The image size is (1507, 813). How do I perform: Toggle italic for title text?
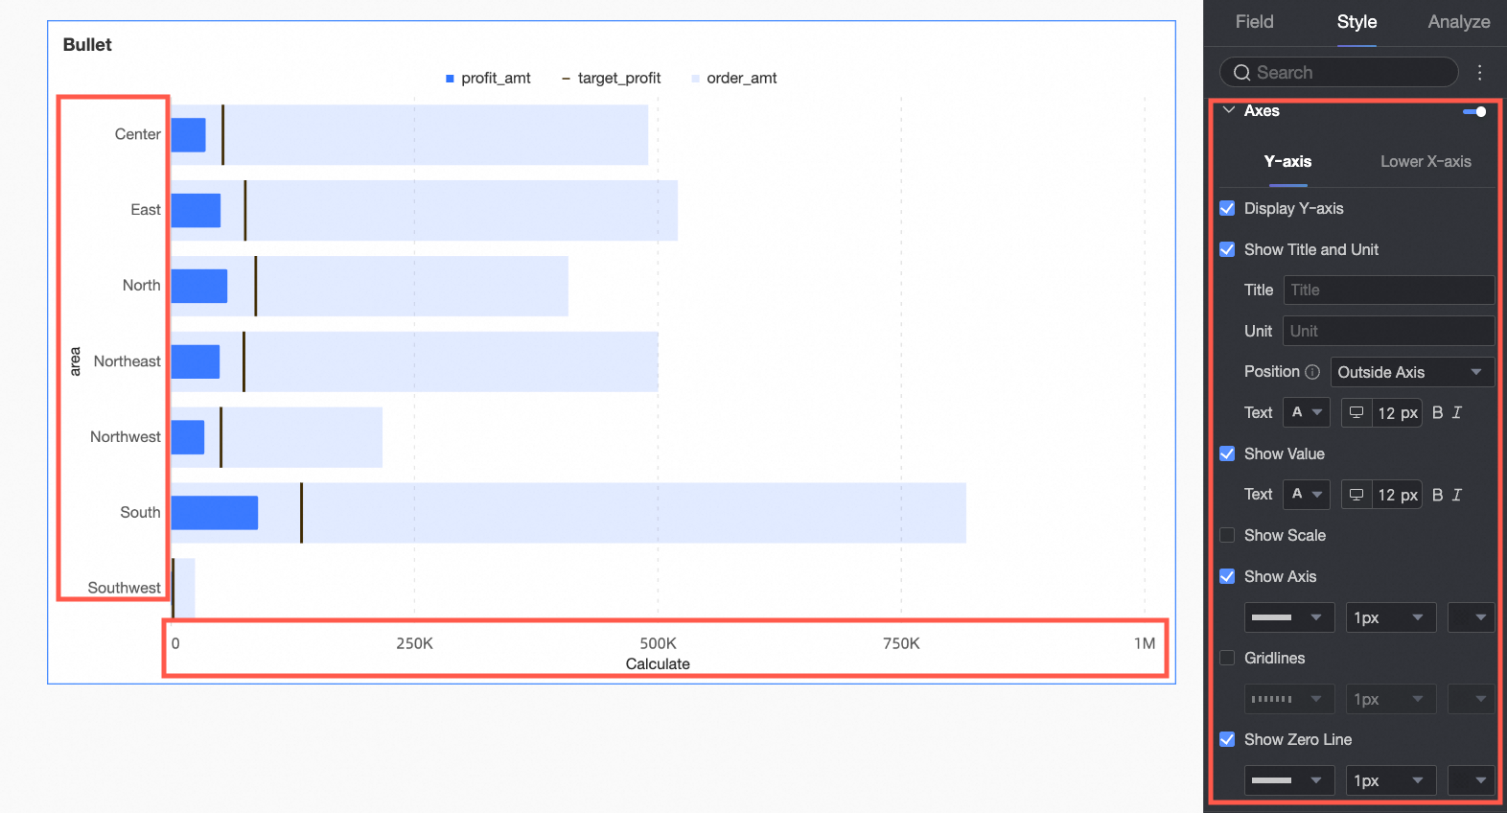click(1457, 412)
